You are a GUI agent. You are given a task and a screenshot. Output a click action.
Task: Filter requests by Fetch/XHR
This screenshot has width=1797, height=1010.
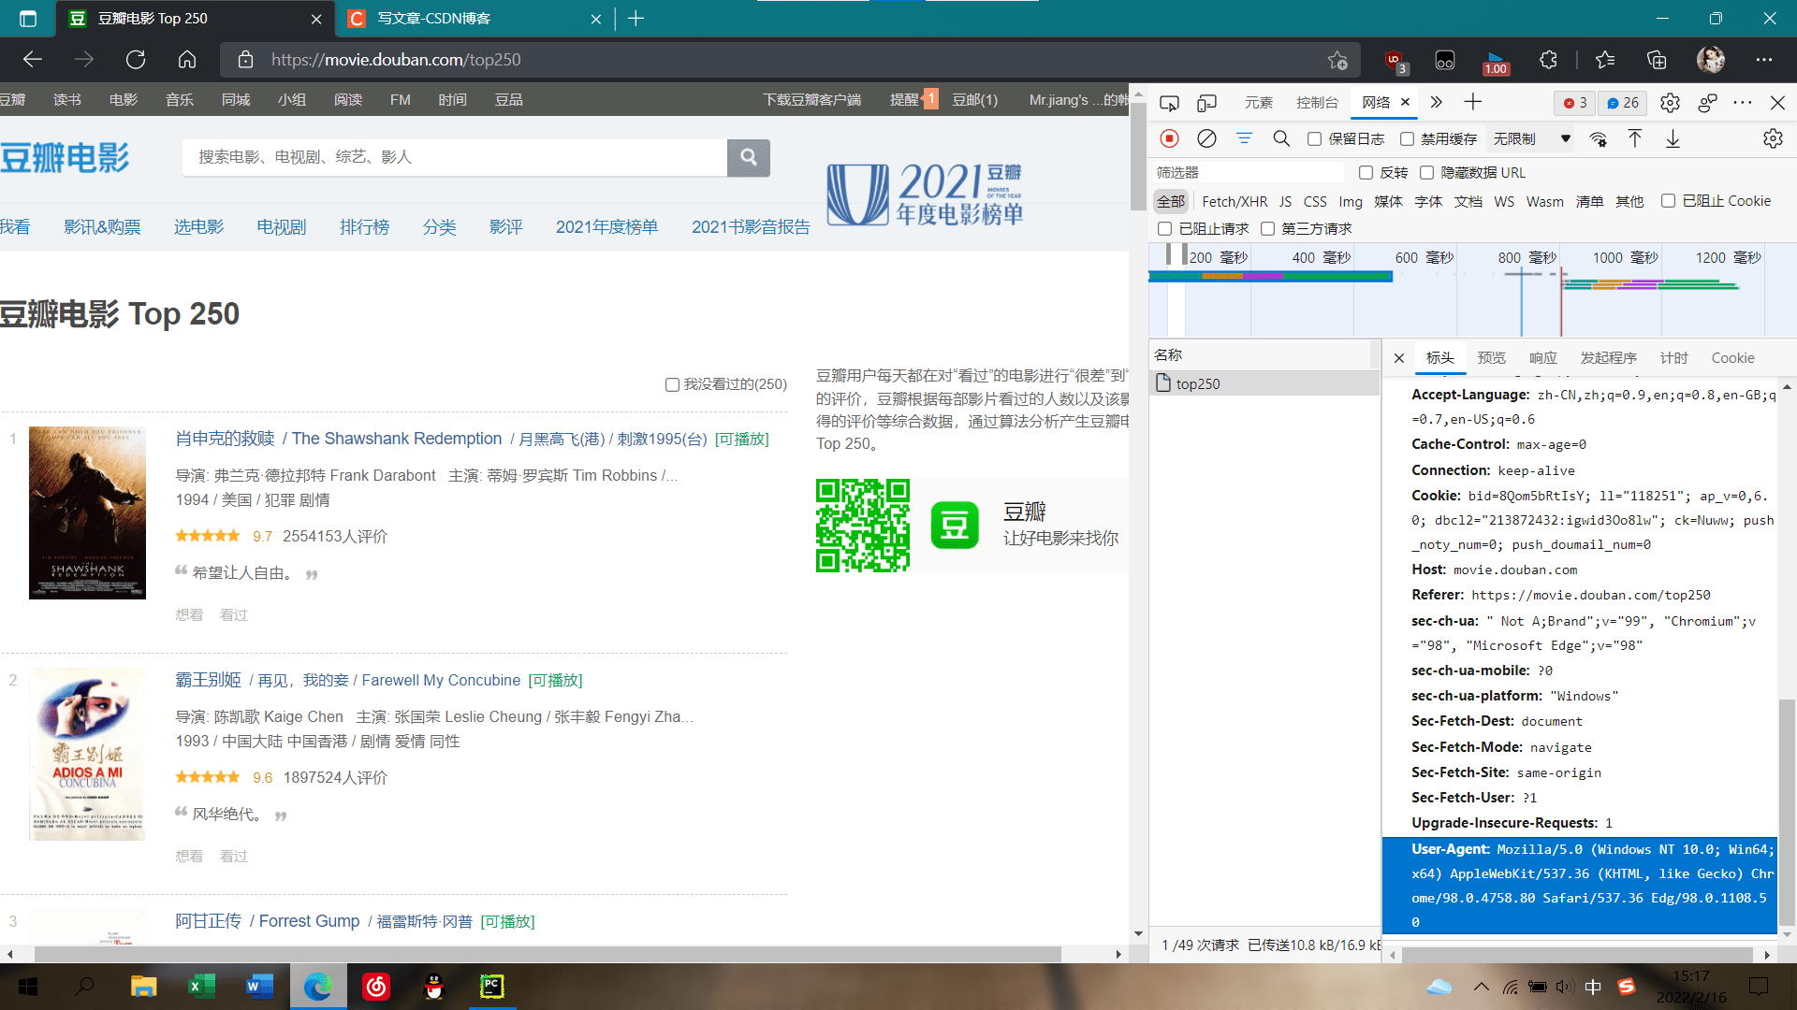tap(1235, 201)
